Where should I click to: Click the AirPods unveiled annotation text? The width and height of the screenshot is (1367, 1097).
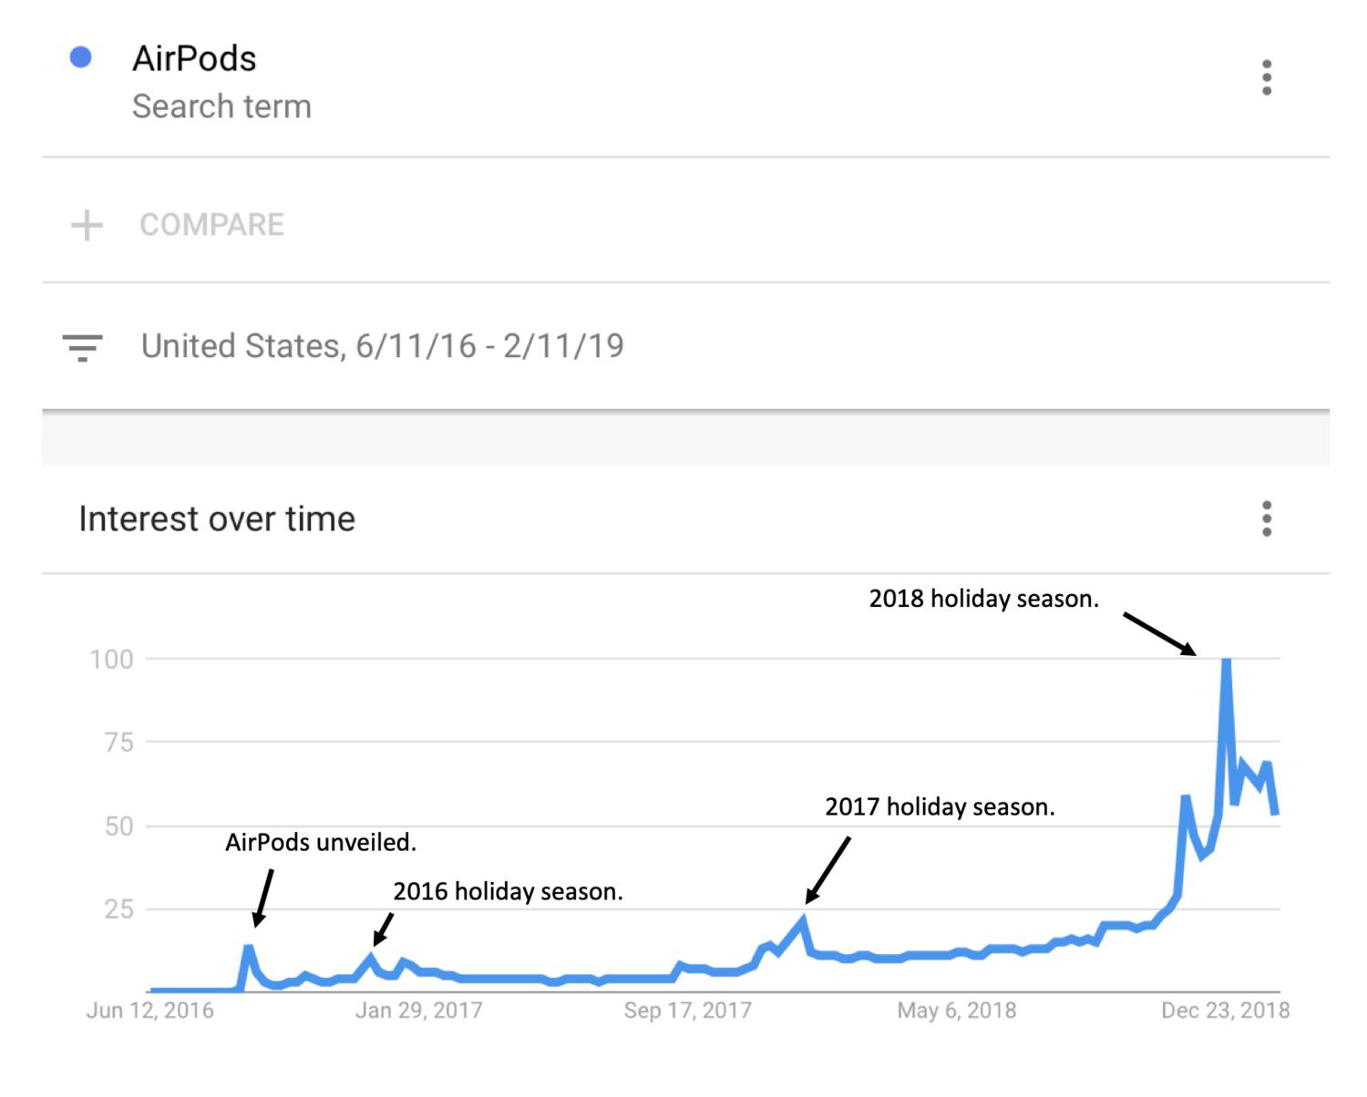click(321, 842)
